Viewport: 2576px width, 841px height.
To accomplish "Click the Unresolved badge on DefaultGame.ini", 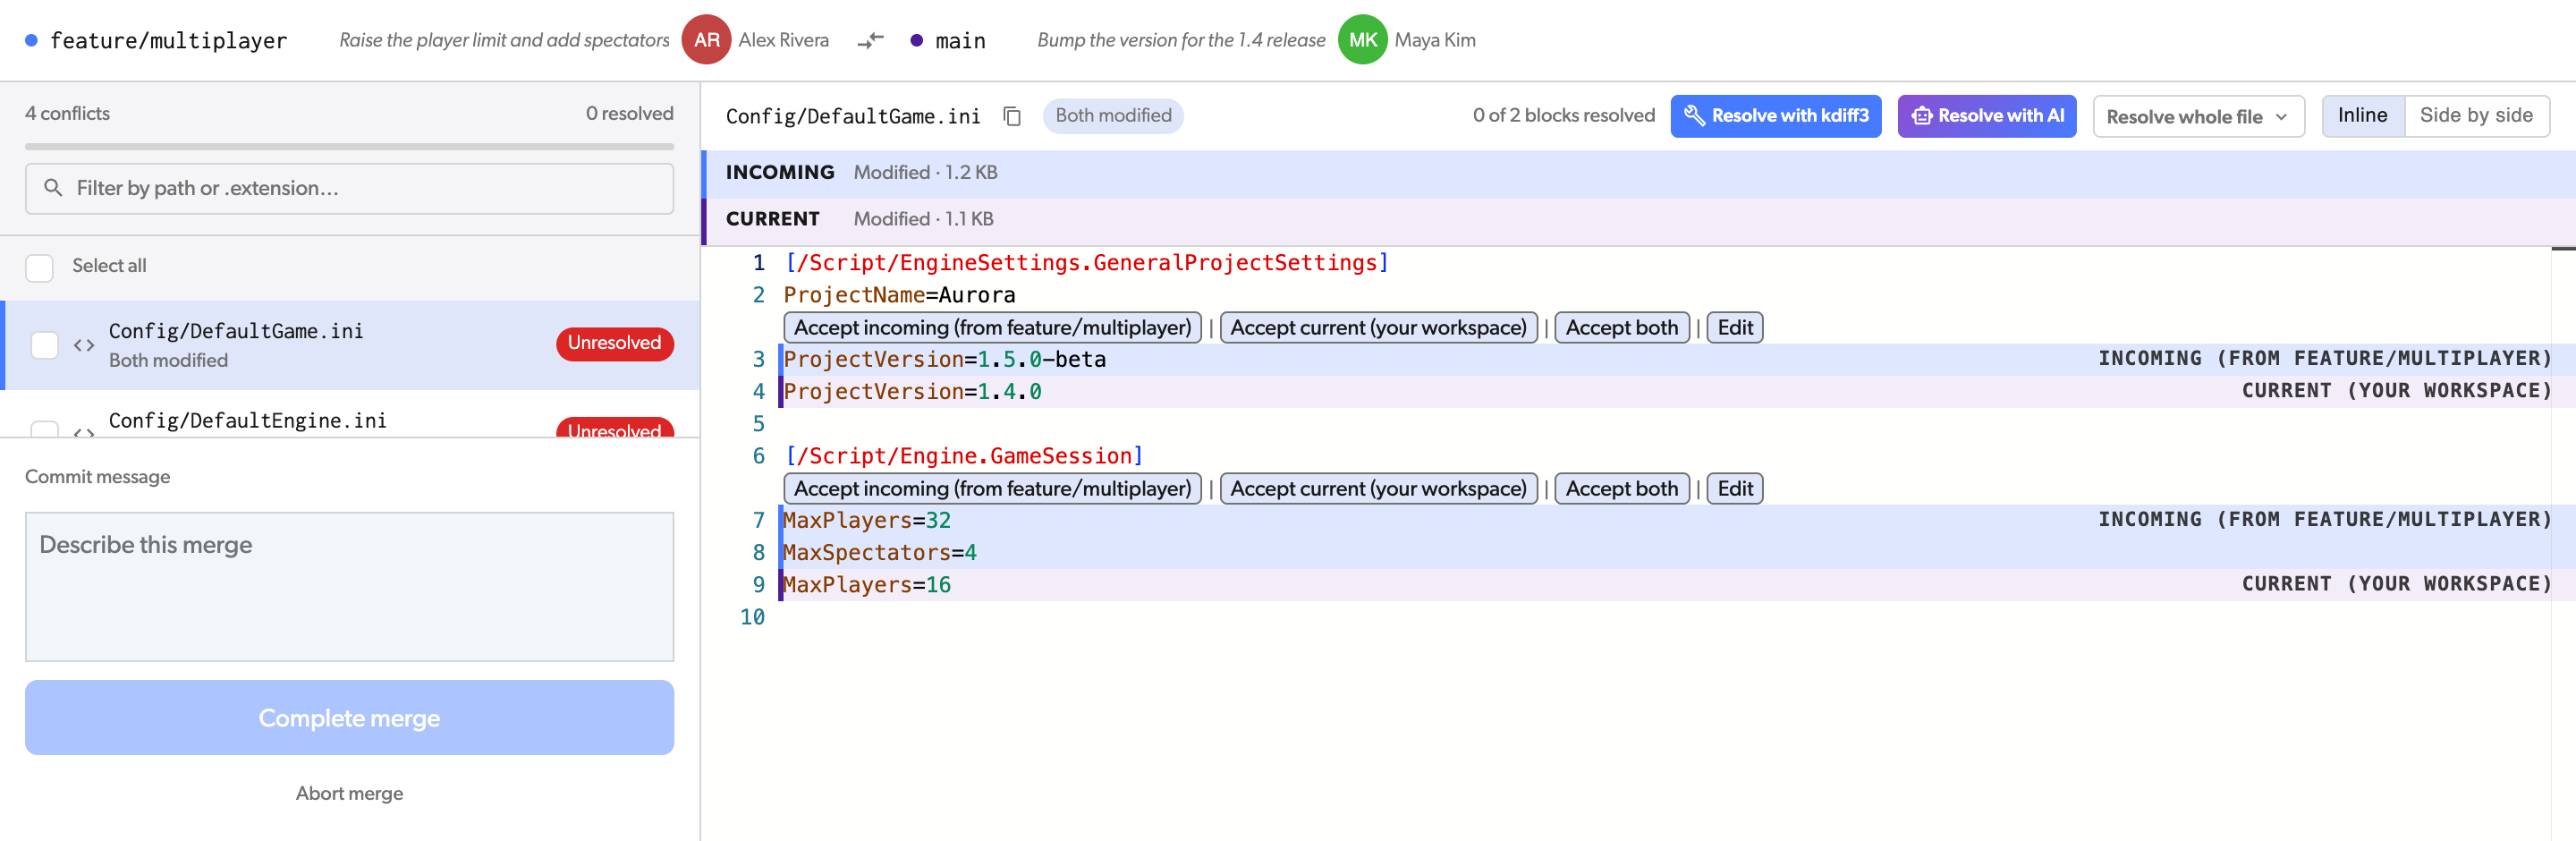I will coord(614,343).
